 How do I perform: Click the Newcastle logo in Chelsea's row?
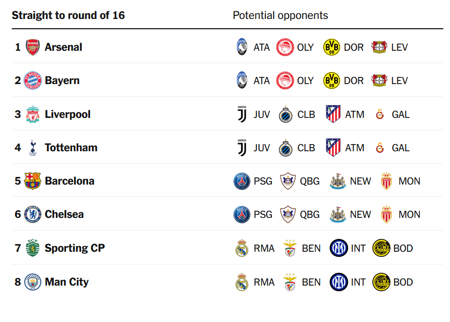click(338, 214)
